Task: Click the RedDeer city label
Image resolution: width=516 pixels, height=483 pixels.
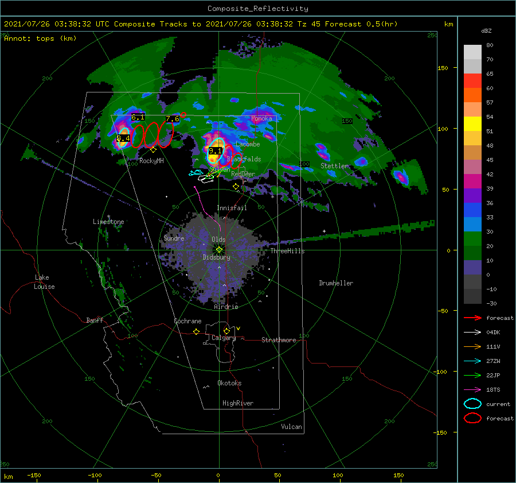Action: coord(243,174)
